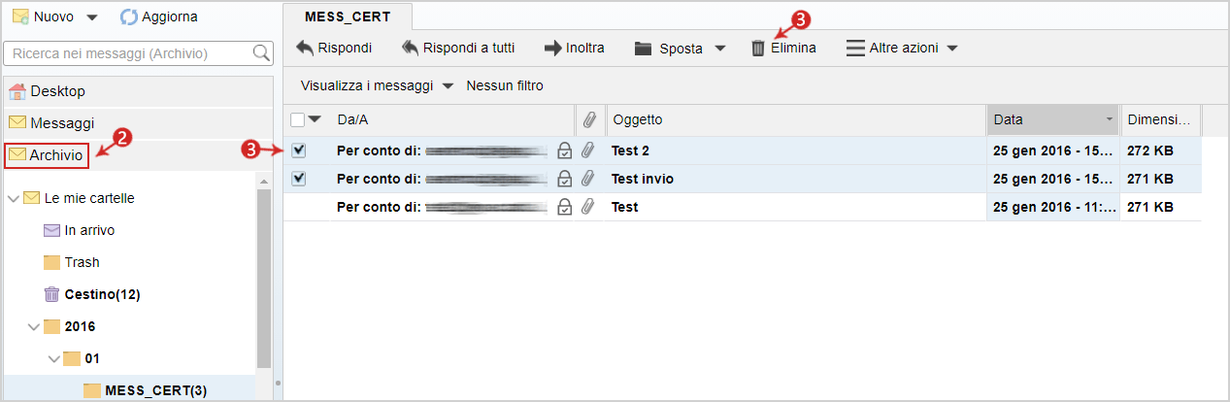Forward message with Inoltra arrow icon

pos(553,48)
